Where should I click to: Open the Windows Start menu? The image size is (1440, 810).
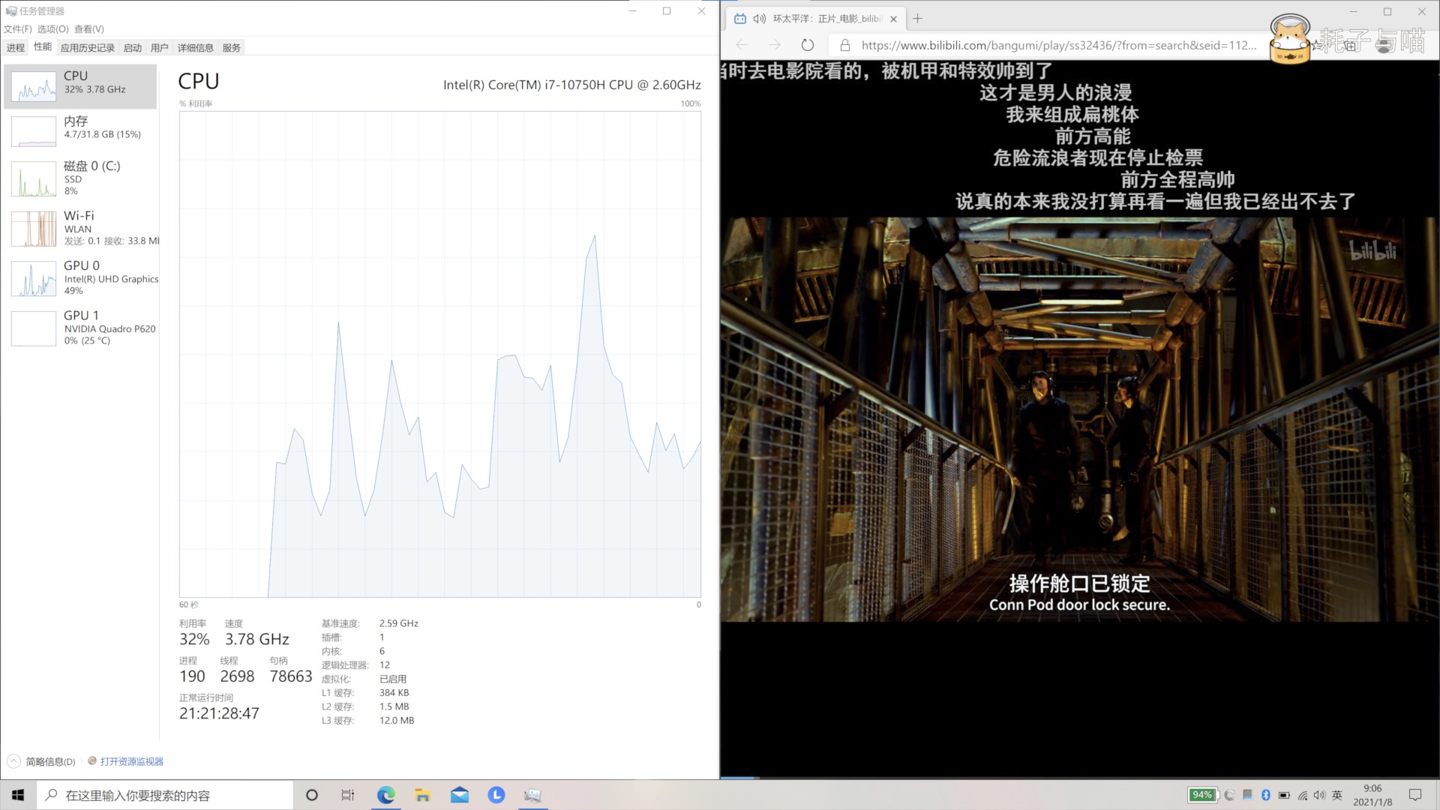tap(18, 795)
